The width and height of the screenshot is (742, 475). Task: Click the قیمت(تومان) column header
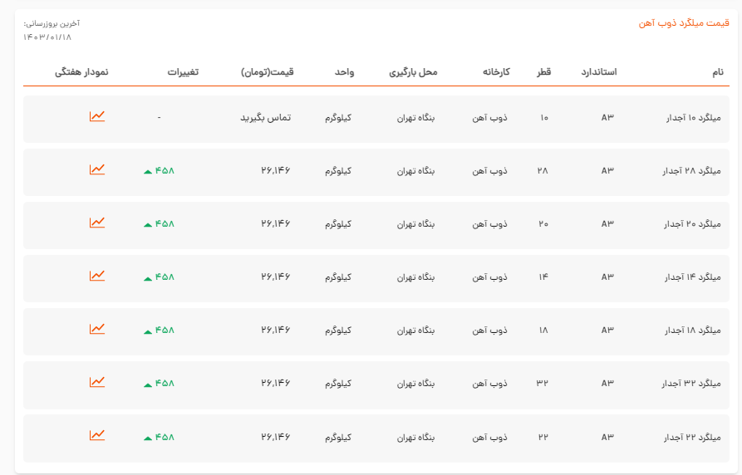coord(267,72)
